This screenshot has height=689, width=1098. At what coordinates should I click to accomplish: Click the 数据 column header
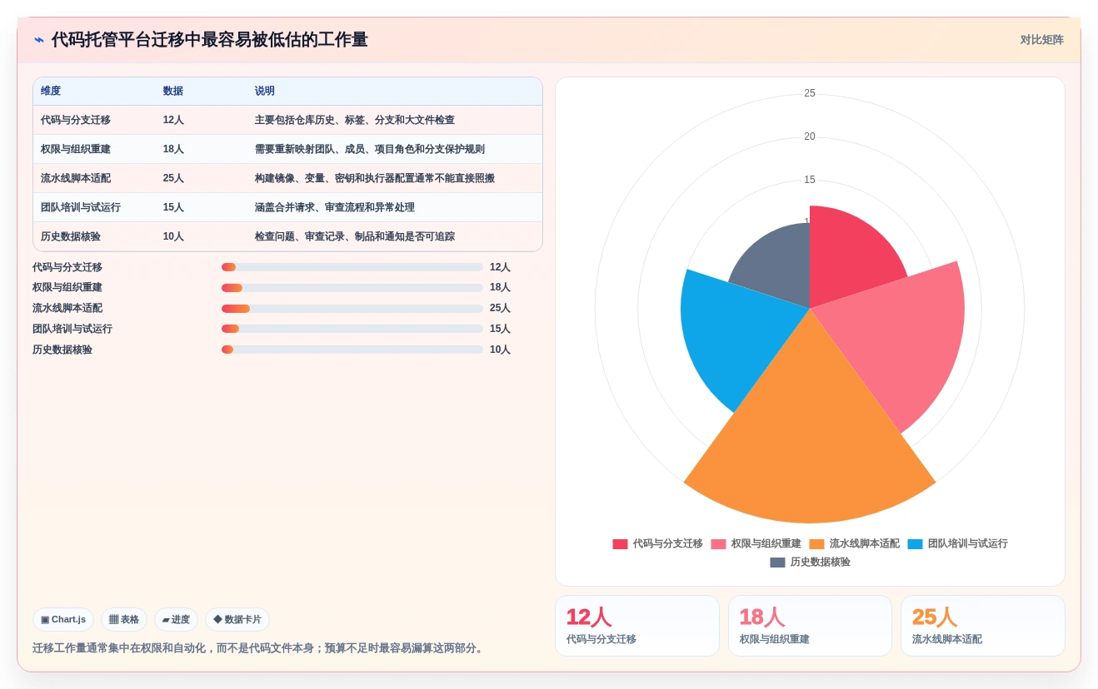[x=173, y=92]
